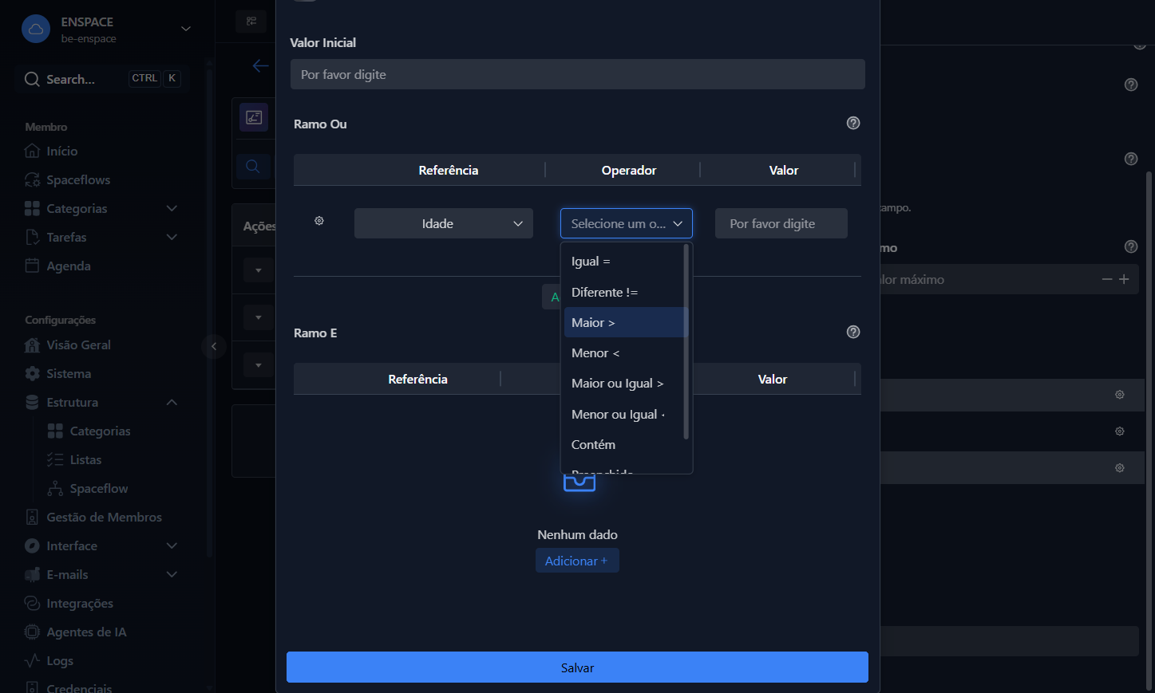The height and width of the screenshot is (693, 1155).
Task: Open the ENSPACE workspace switcher
Action: pos(107,30)
